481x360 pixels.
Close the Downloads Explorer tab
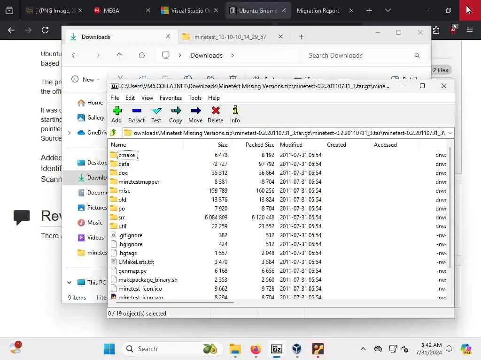tap(168, 37)
